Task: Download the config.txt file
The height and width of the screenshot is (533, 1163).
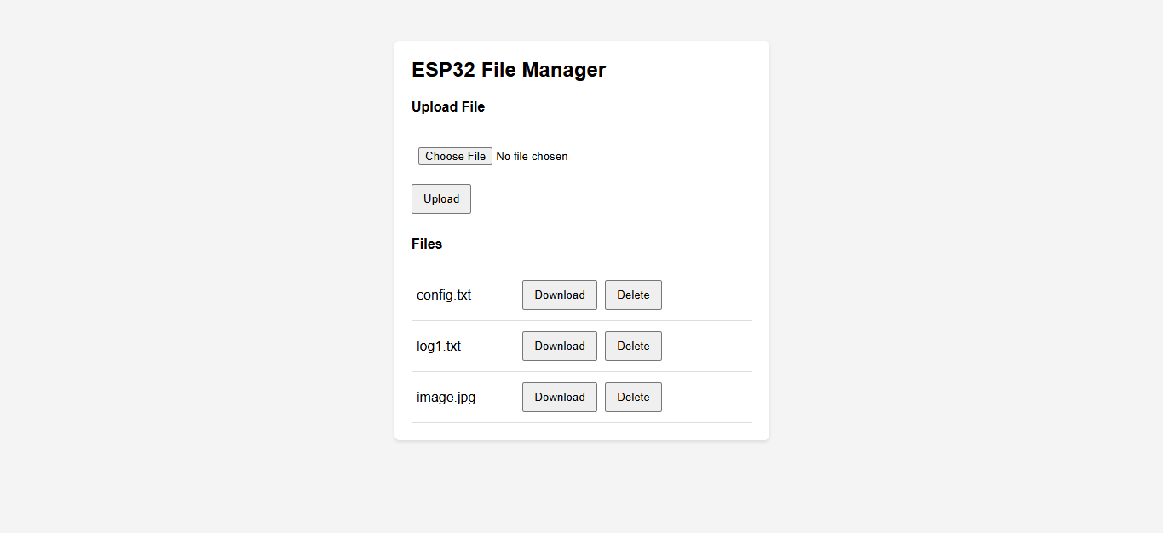Action: pyautogui.click(x=559, y=295)
